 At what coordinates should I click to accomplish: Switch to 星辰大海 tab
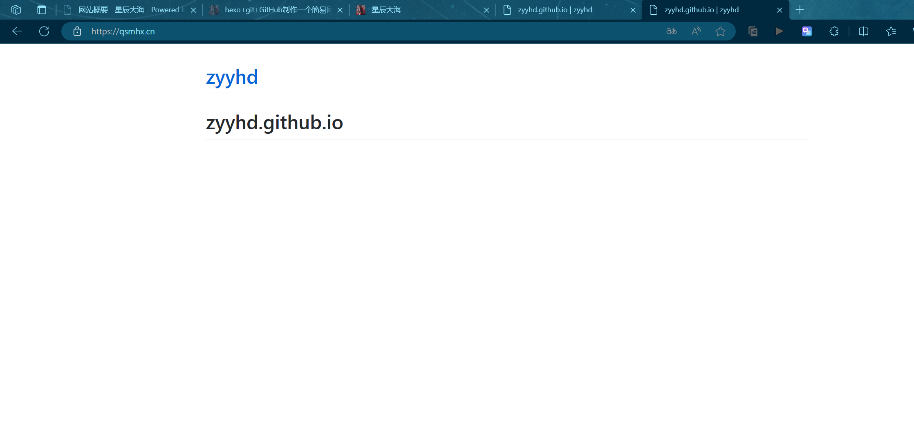tap(423, 10)
